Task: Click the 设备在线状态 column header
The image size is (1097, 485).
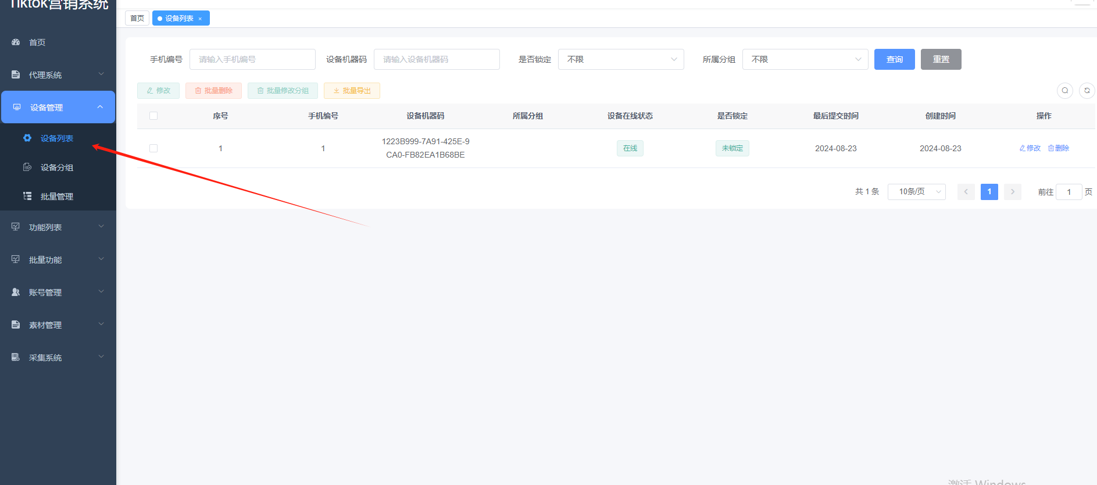Action: click(x=630, y=116)
